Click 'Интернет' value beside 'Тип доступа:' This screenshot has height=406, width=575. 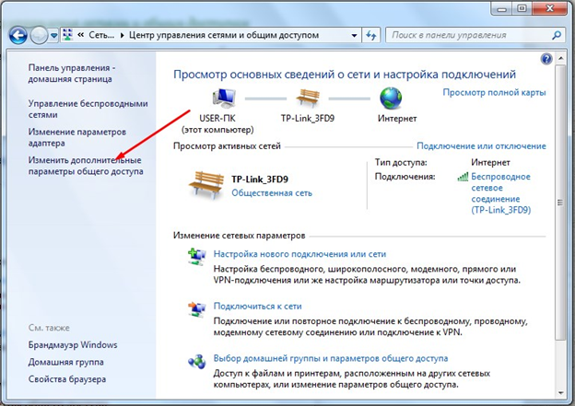[490, 162]
